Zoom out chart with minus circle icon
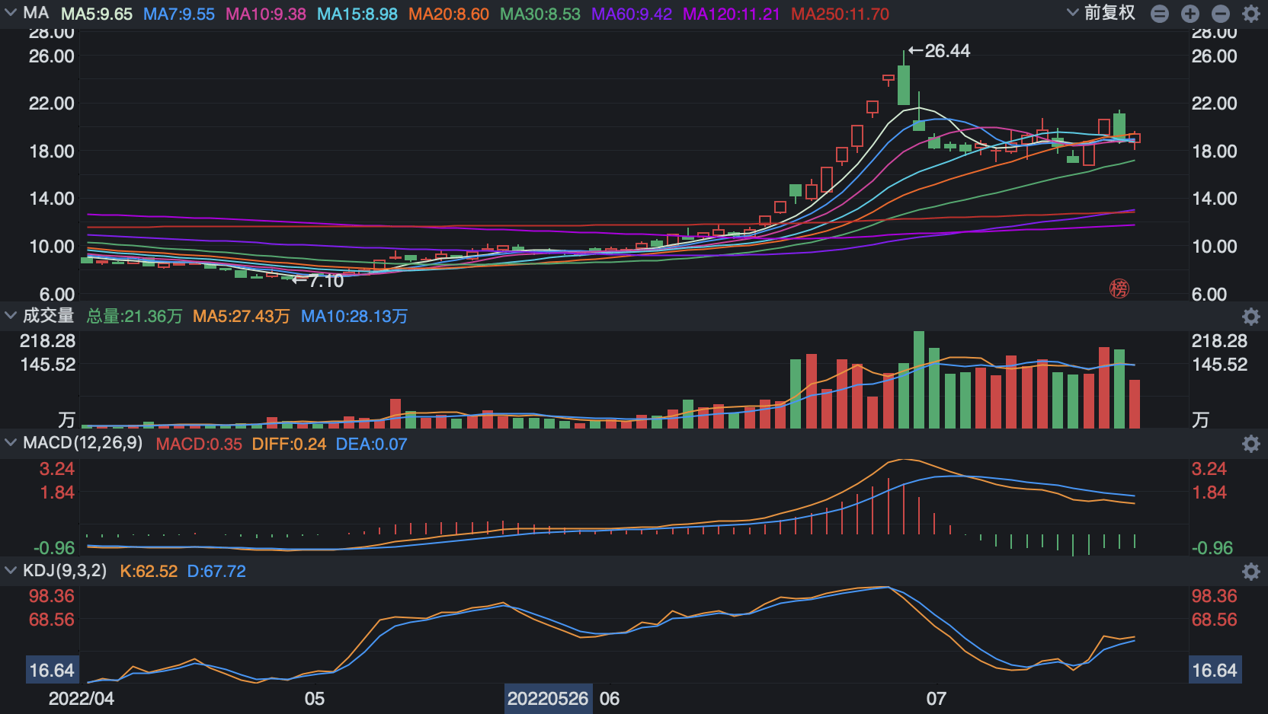The height and width of the screenshot is (714, 1268). (1221, 14)
